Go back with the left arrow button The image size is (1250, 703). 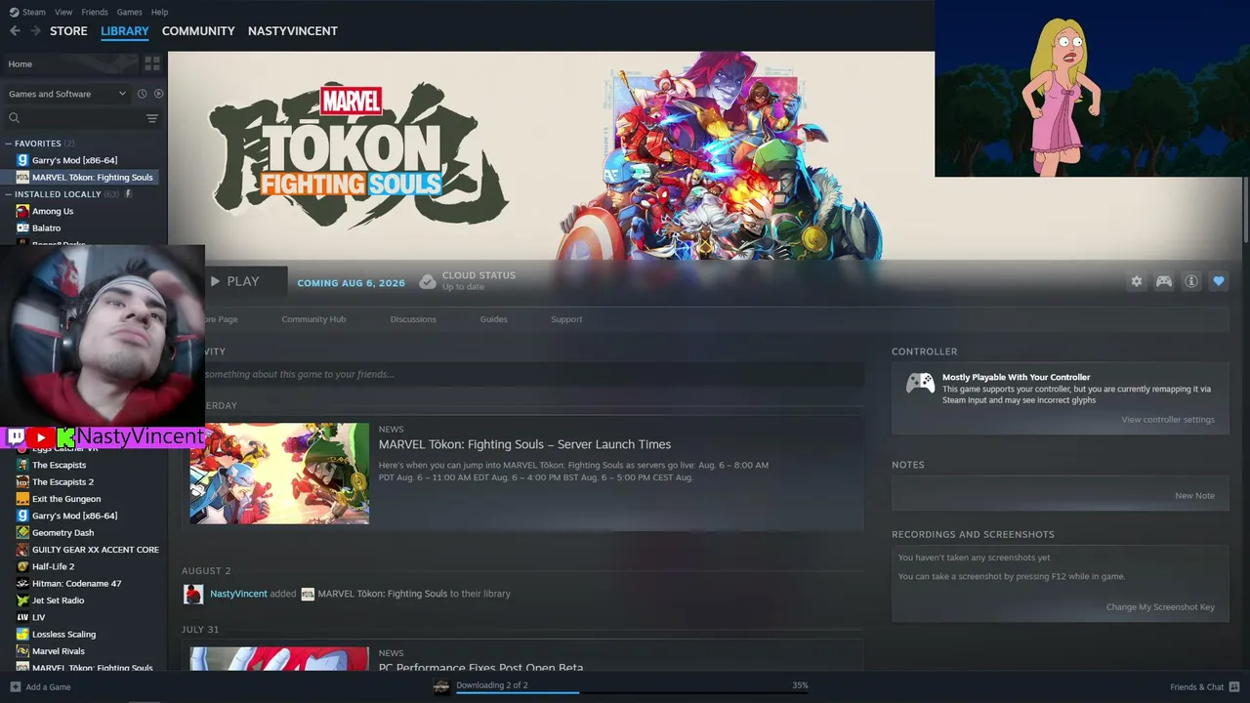coord(15,31)
